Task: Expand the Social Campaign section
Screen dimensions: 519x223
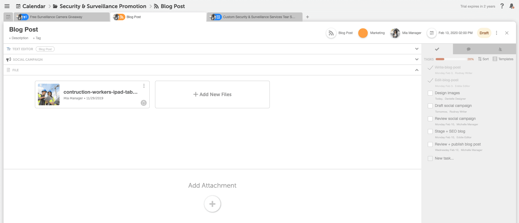Action: 417,59
